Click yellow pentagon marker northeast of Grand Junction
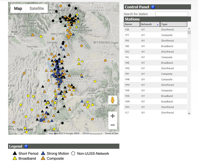This screenshot has width=198, height=163. pos(95,81)
